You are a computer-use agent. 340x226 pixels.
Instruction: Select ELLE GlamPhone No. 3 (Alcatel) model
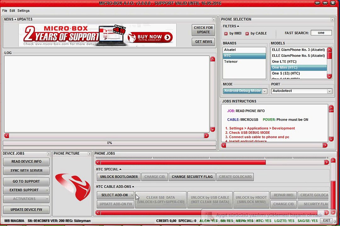pos(298,50)
